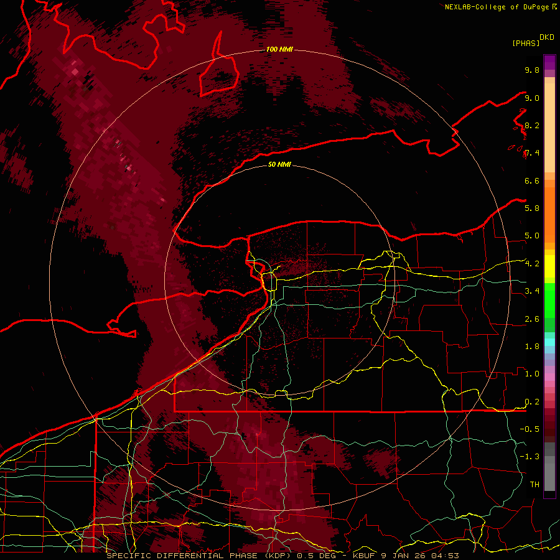
Task: Click the NEXLAB-College of DuPage credit text
Action: (x=497, y=7)
